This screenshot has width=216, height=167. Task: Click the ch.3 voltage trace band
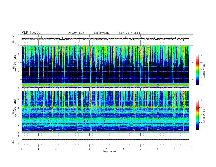(105, 140)
